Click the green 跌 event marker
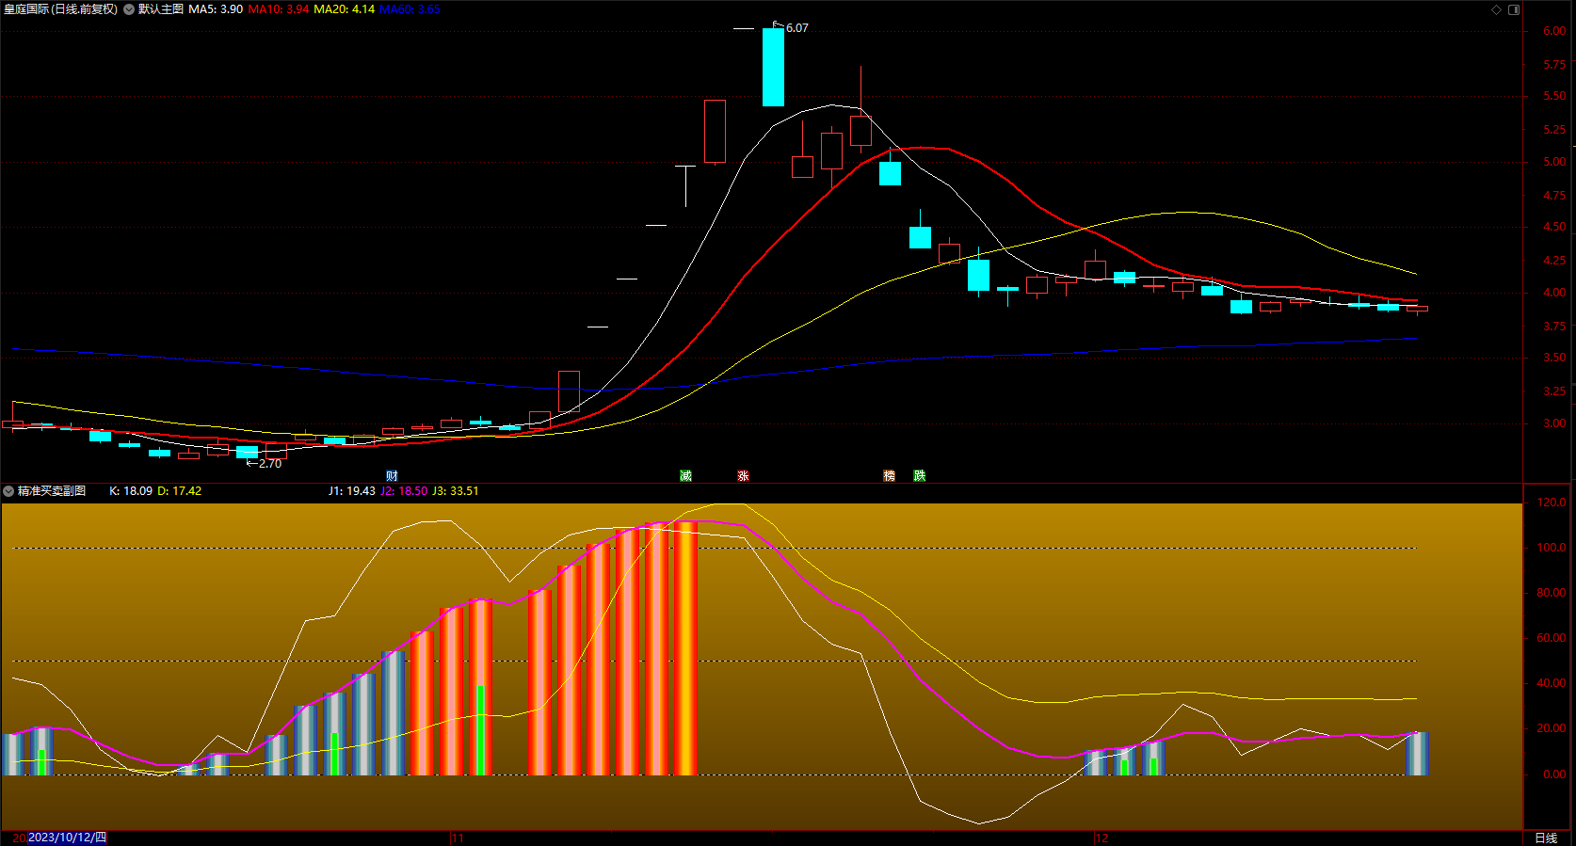This screenshot has height=846, width=1576. point(919,476)
